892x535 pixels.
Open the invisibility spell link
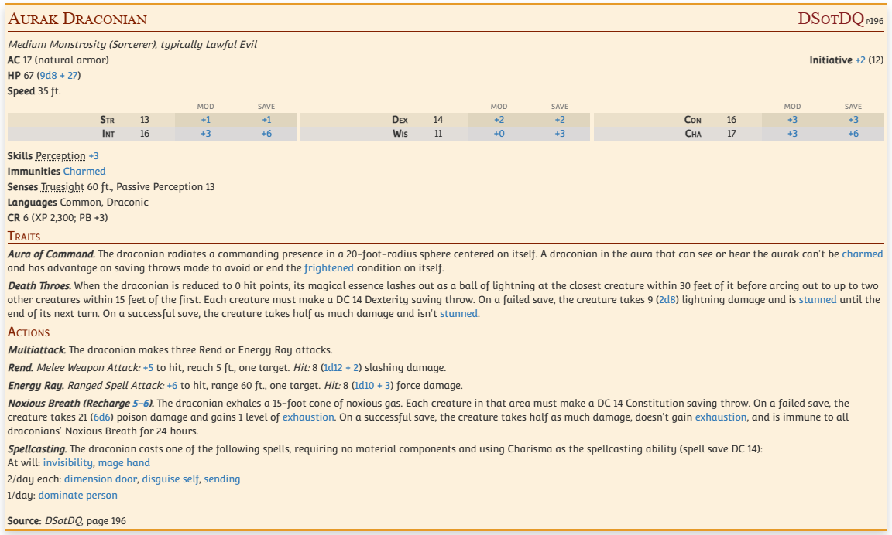click(67, 462)
